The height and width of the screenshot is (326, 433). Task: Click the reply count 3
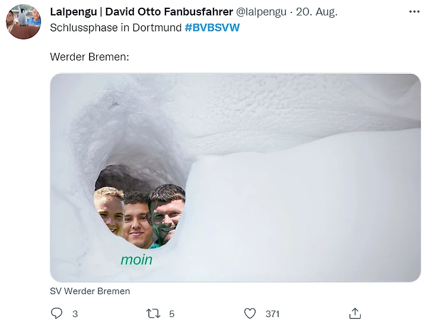click(75, 314)
